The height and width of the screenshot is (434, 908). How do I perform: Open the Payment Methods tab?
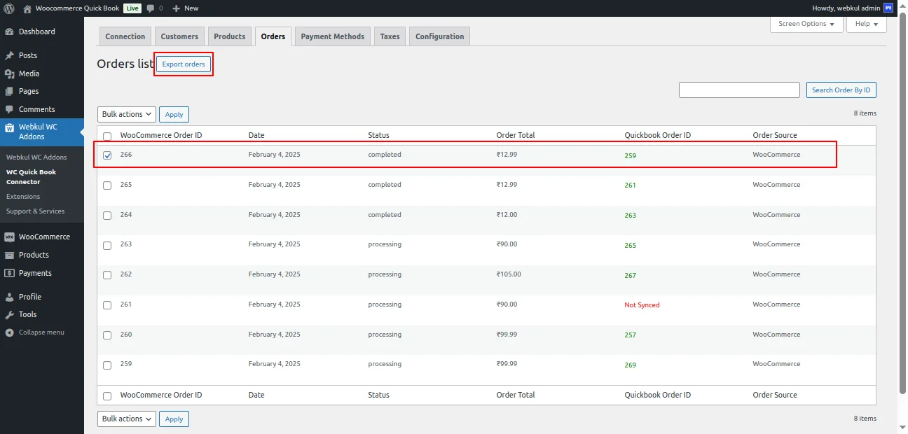(x=332, y=36)
